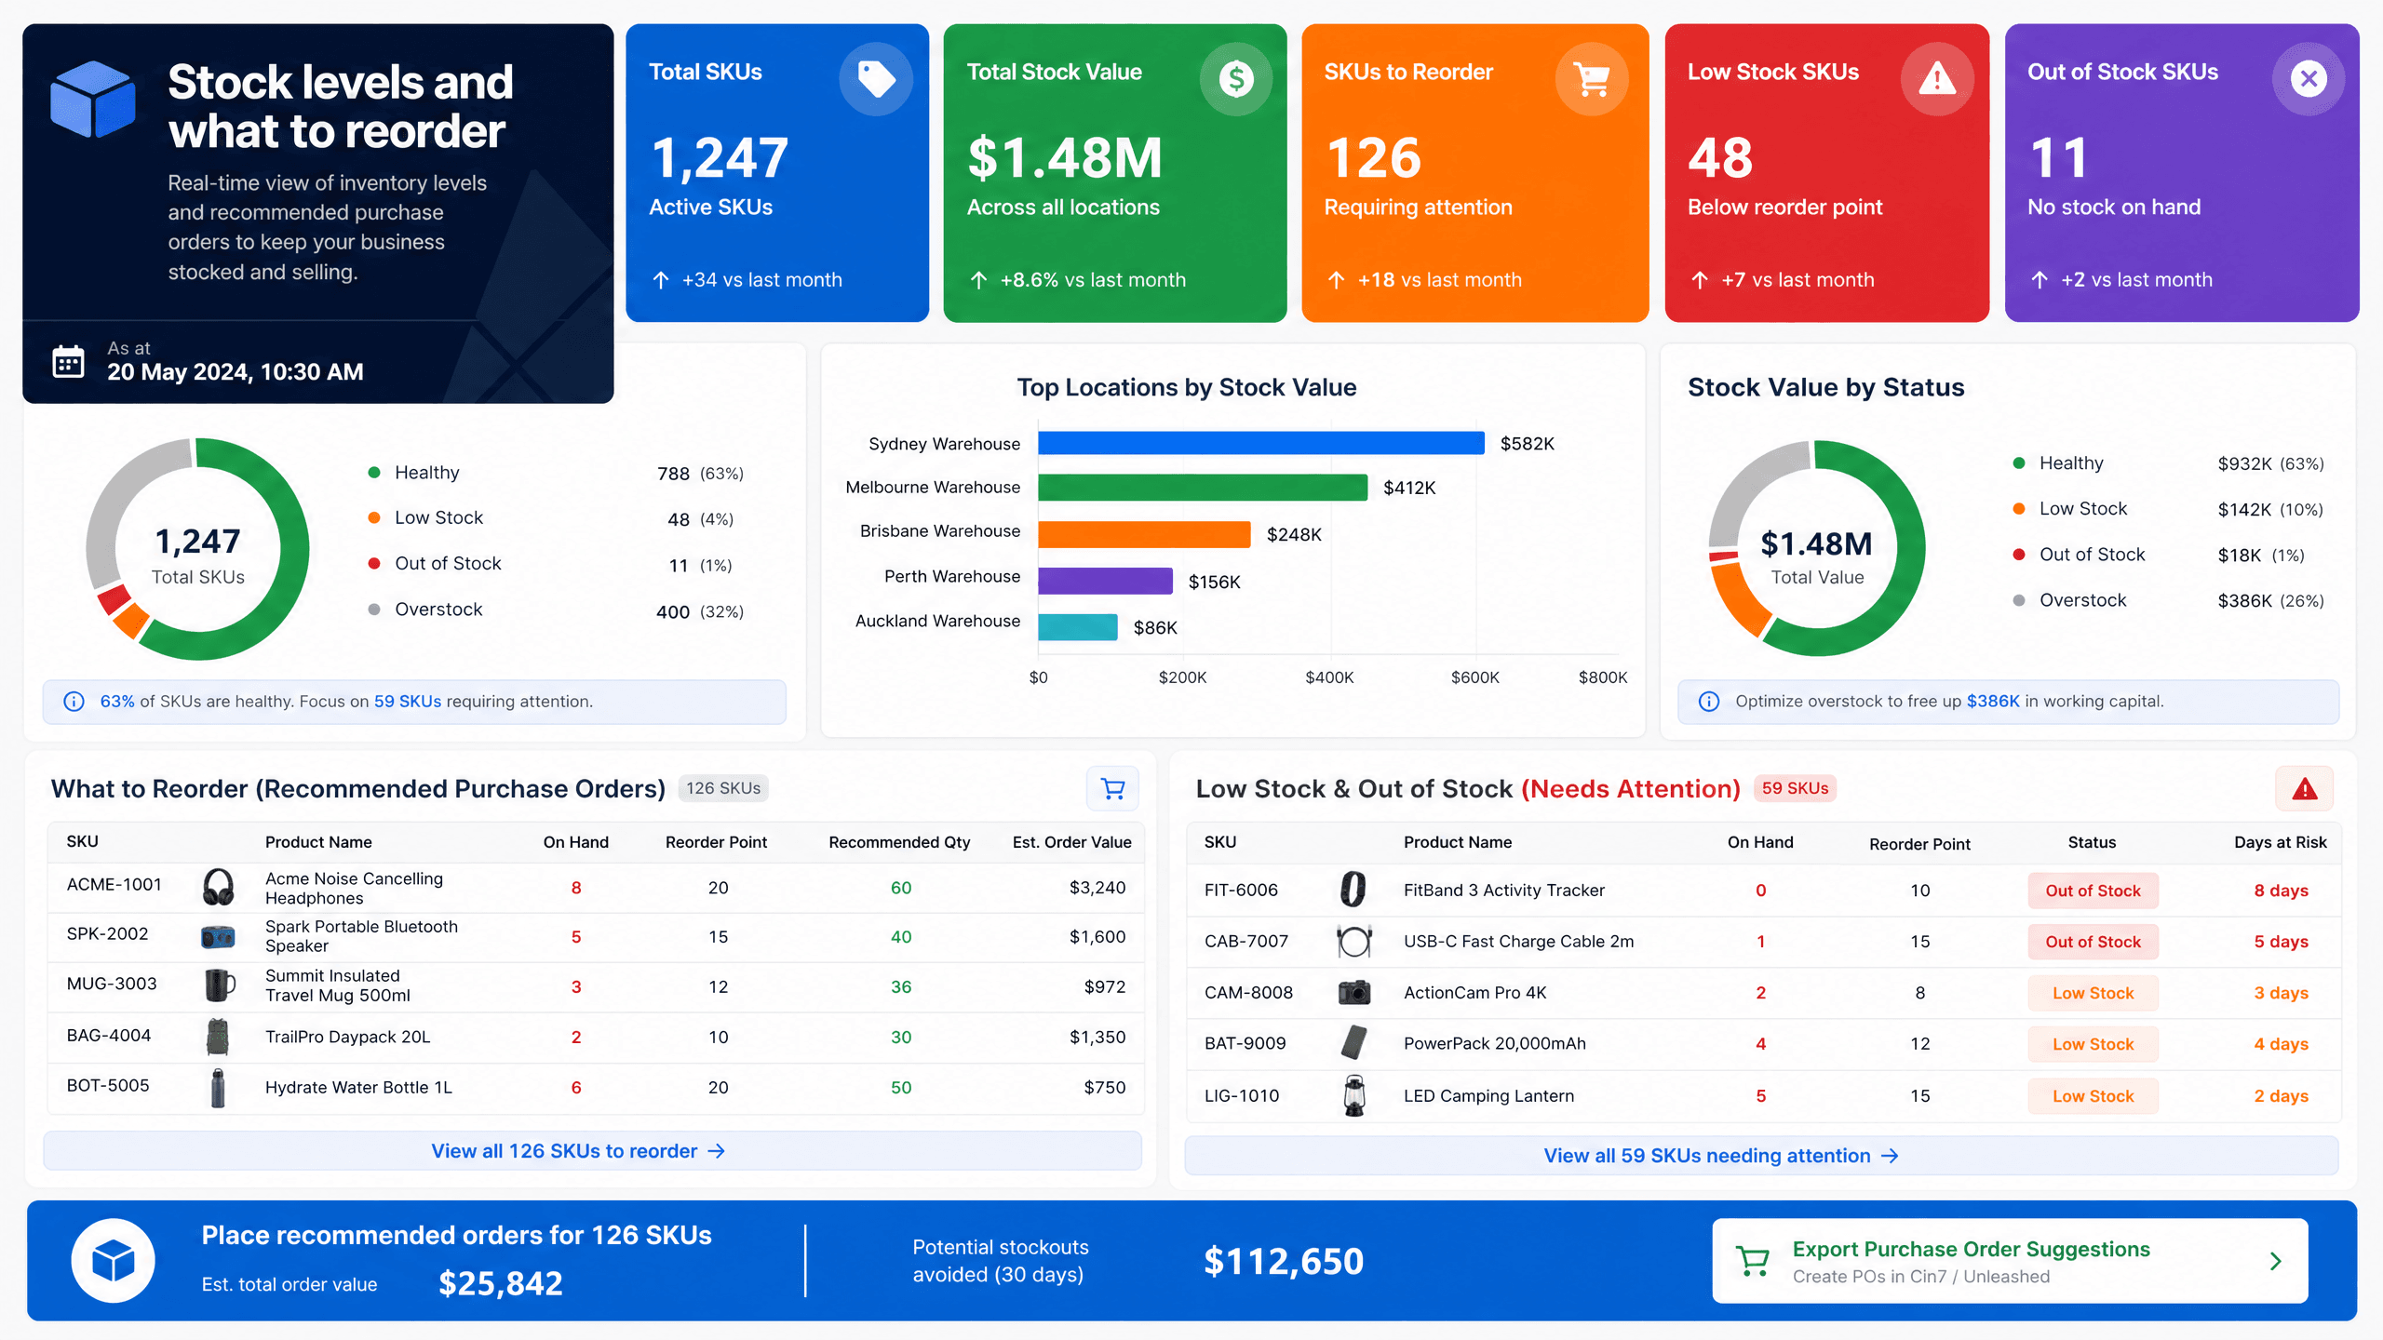Click the red alert icon in Needs Attention header
The width and height of the screenshot is (2383, 1340).
click(2304, 789)
